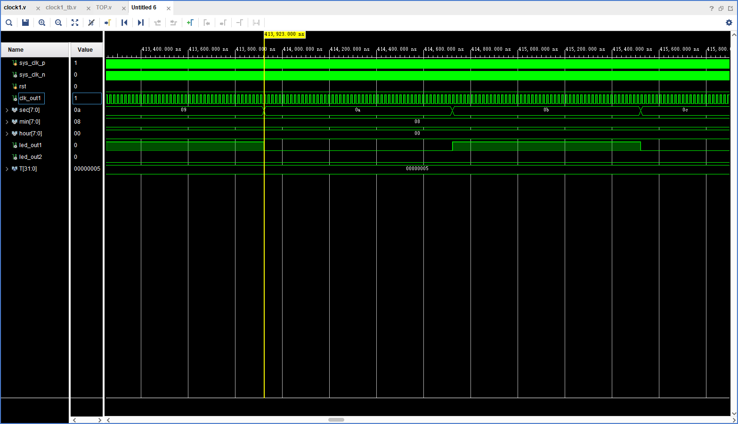Screen dimensions: 738x424
Task: Click the Value column header
Action: coord(87,50)
